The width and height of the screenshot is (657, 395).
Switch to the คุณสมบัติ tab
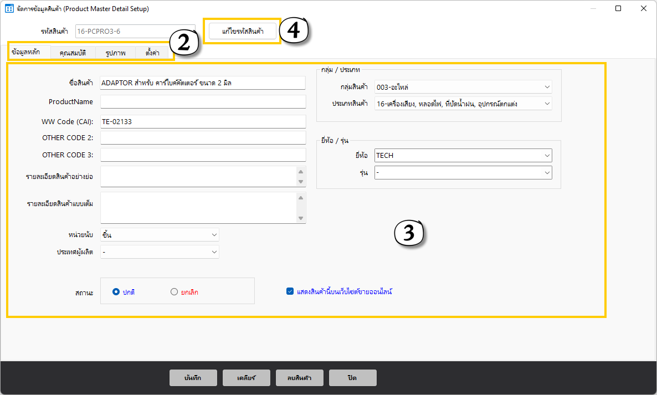tap(73, 53)
